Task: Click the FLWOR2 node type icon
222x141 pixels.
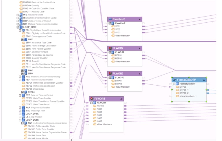Action: click(110, 48)
